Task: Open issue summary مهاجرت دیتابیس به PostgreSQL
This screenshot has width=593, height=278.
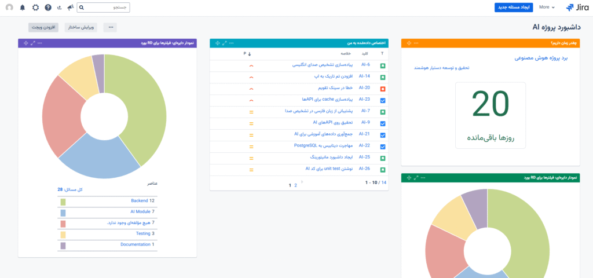Action: pyautogui.click(x=323, y=145)
